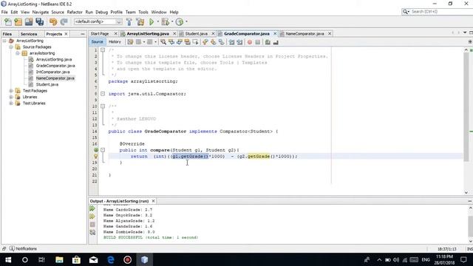The width and height of the screenshot is (473, 266).
Task: Click the Save All toolbar icon
Action: pyautogui.click(x=39, y=21)
